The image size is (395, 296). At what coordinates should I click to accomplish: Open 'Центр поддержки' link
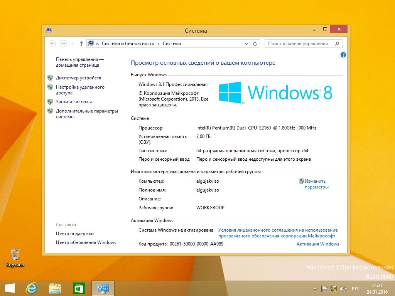point(75,234)
